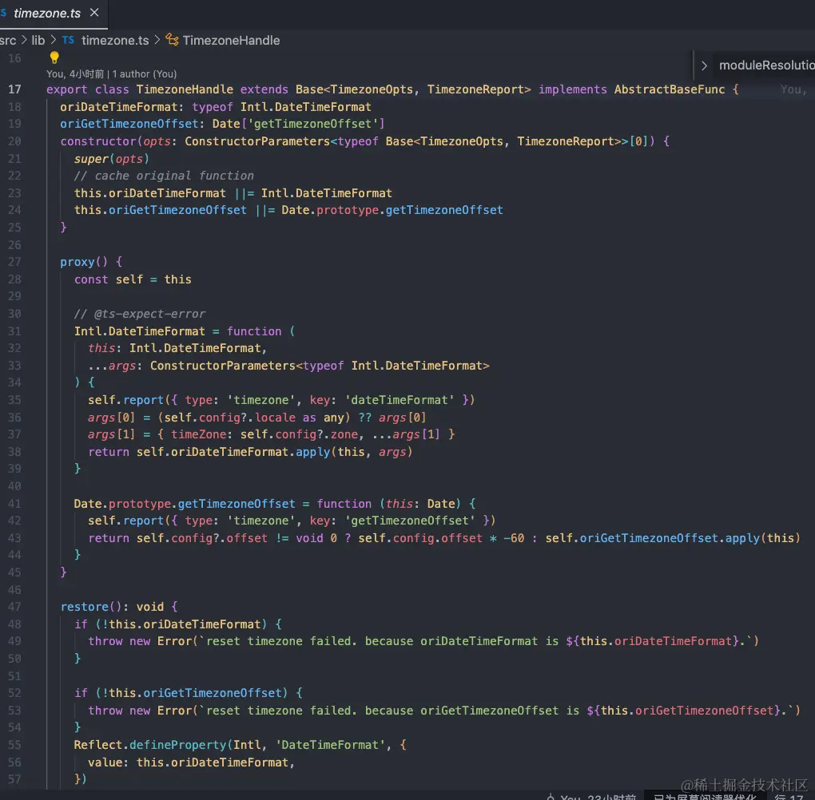
Task: Select the timezone.ts editor tab
Action: (53, 14)
